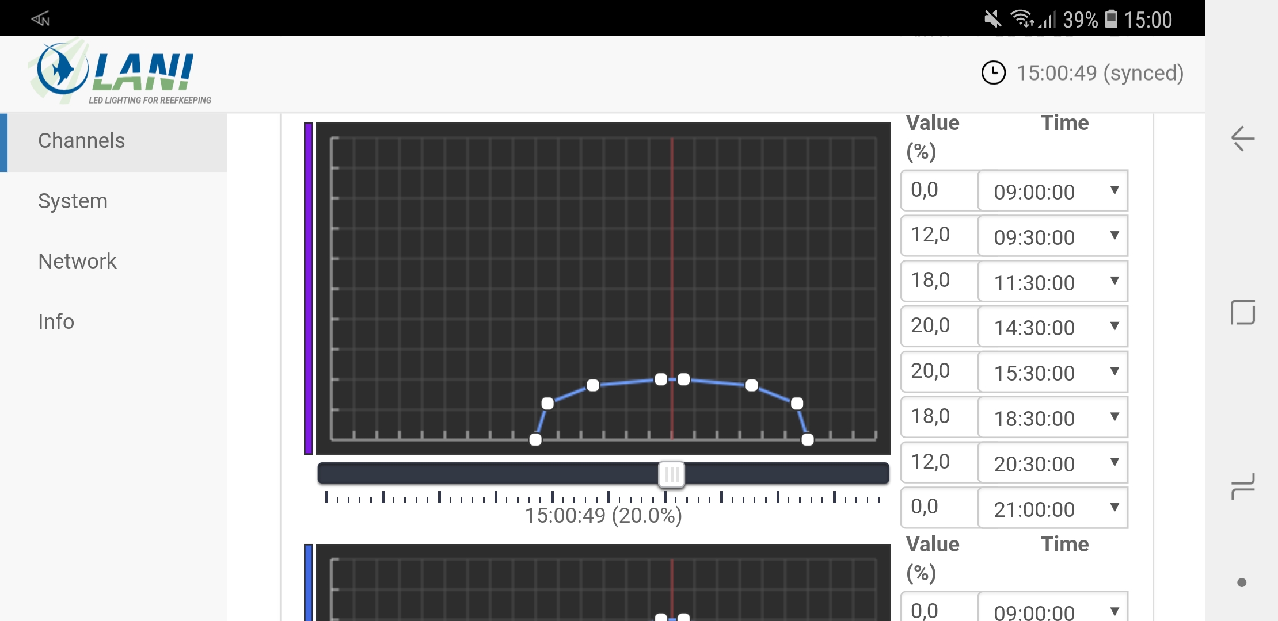Open the 18:30:00 time dropdown
The image size is (1278, 621).
click(x=1052, y=417)
